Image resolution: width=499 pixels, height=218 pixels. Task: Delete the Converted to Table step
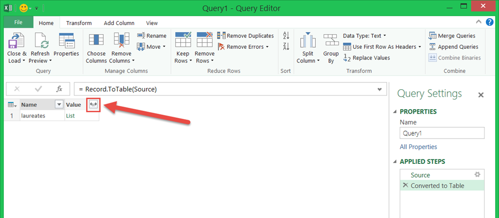[x=405, y=185]
